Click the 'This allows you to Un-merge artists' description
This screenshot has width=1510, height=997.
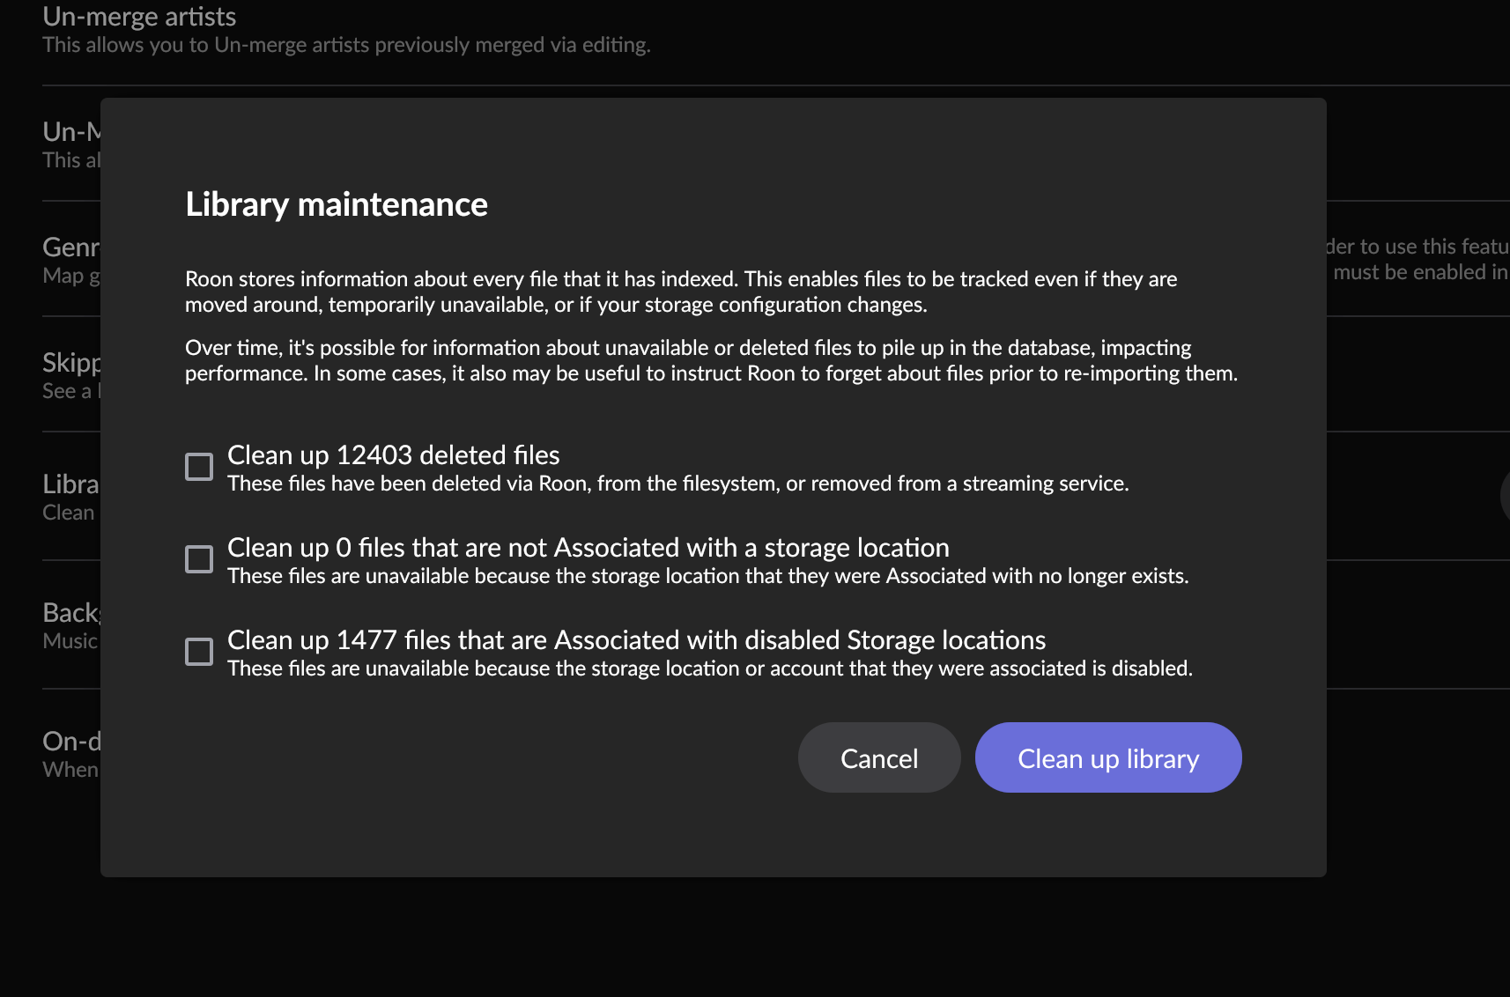[346, 45]
